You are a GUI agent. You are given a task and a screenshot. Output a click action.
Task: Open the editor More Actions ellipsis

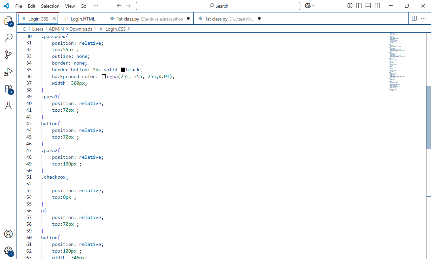pyautogui.click(x=423, y=18)
